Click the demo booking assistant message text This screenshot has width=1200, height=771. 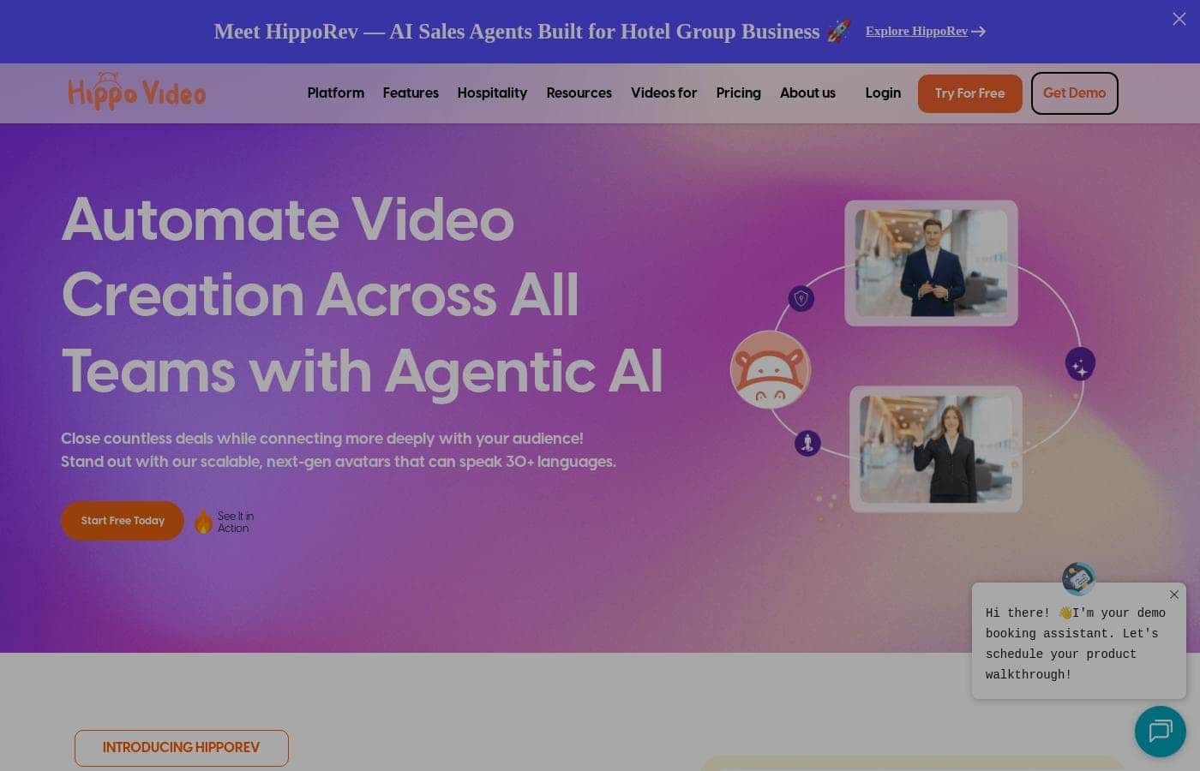click(1076, 643)
